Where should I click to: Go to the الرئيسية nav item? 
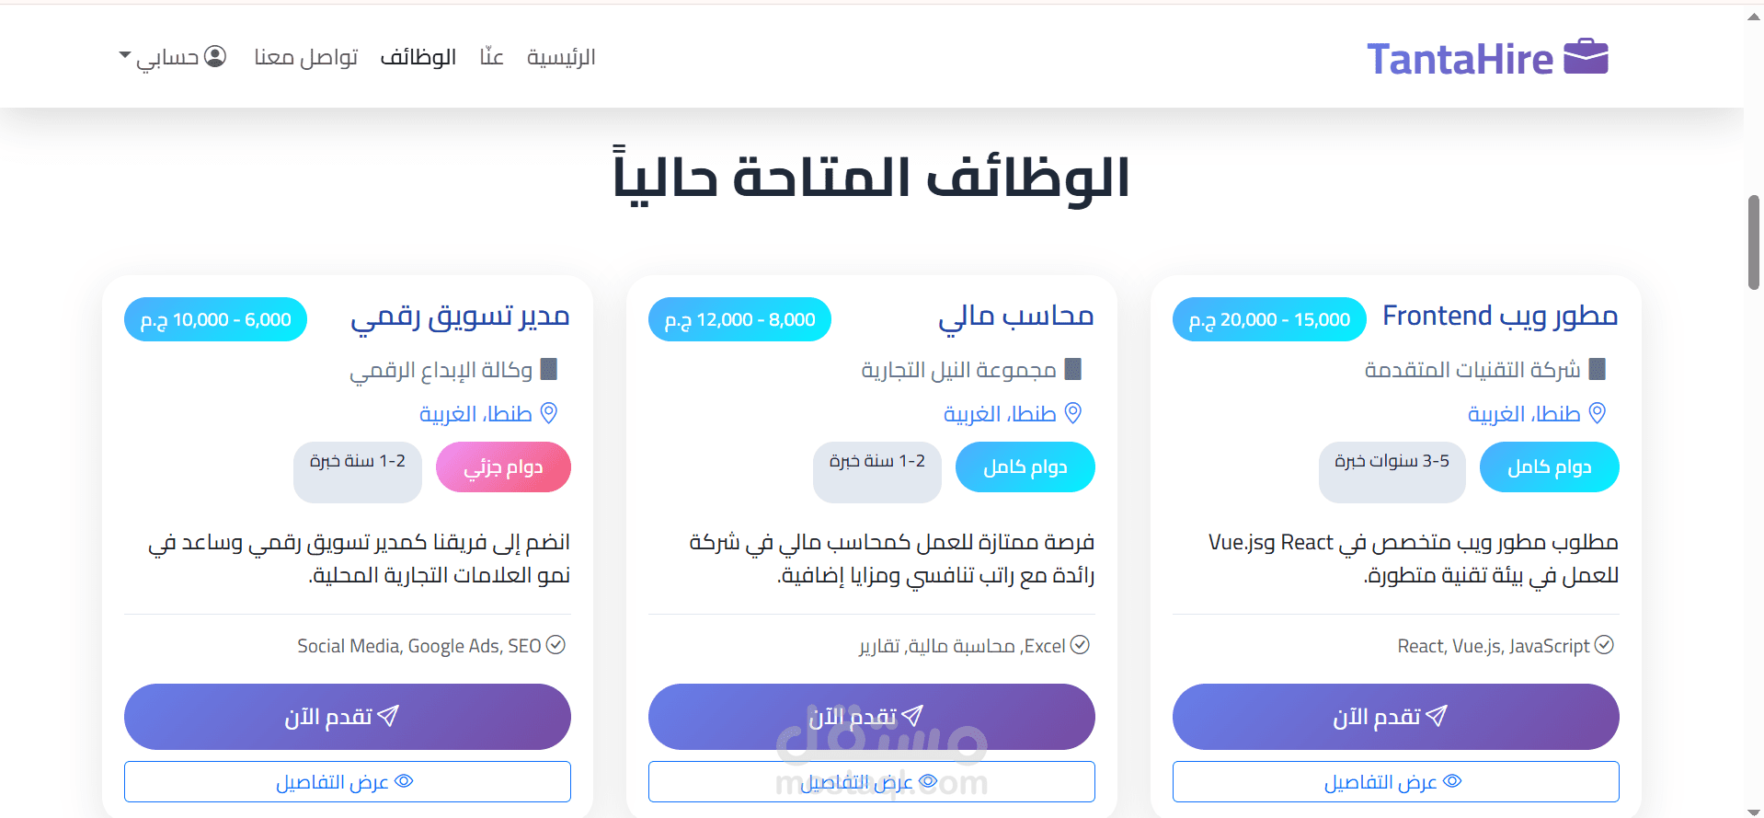pyautogui.click(x=561, y=57)
